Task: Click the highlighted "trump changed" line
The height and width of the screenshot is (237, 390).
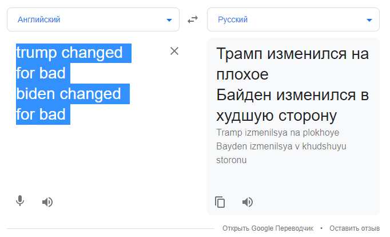Action: tap(69, 53)
